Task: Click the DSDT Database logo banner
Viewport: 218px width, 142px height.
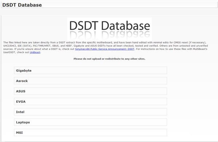Action: click(109, 29)
